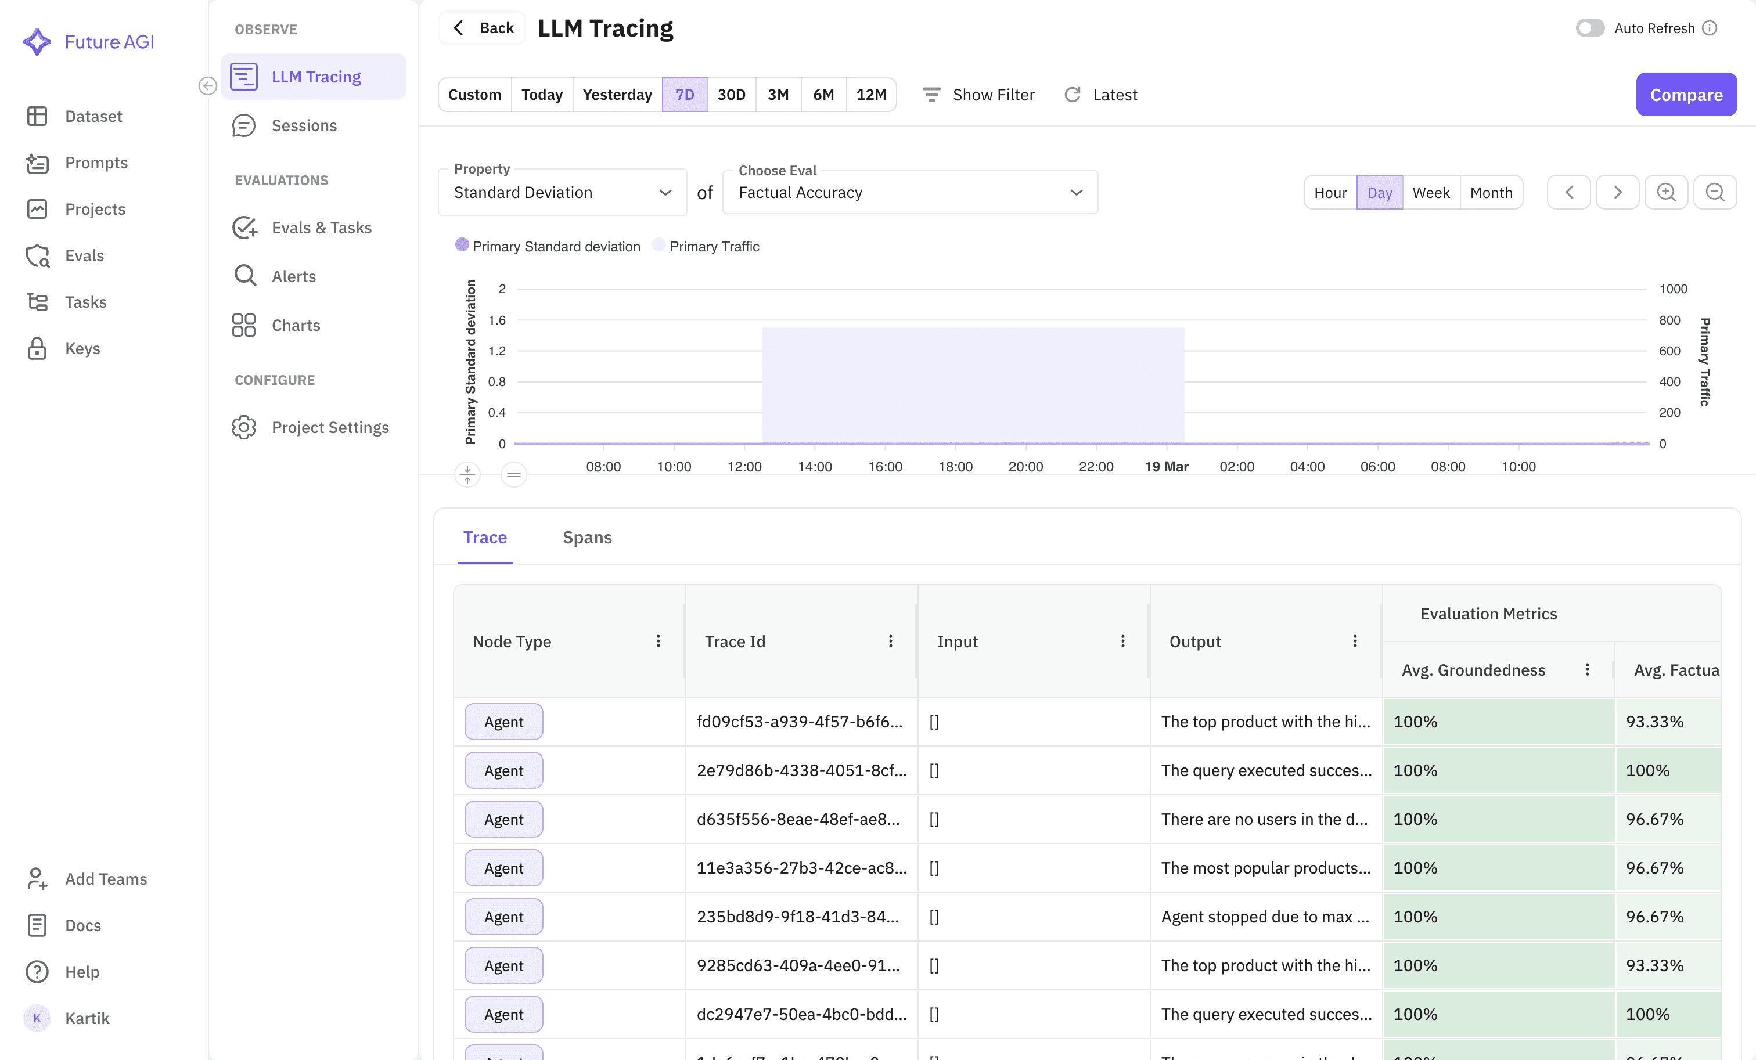
Task: Open Evals & Tasks from the sidebar
Action: tap(245, 228)
